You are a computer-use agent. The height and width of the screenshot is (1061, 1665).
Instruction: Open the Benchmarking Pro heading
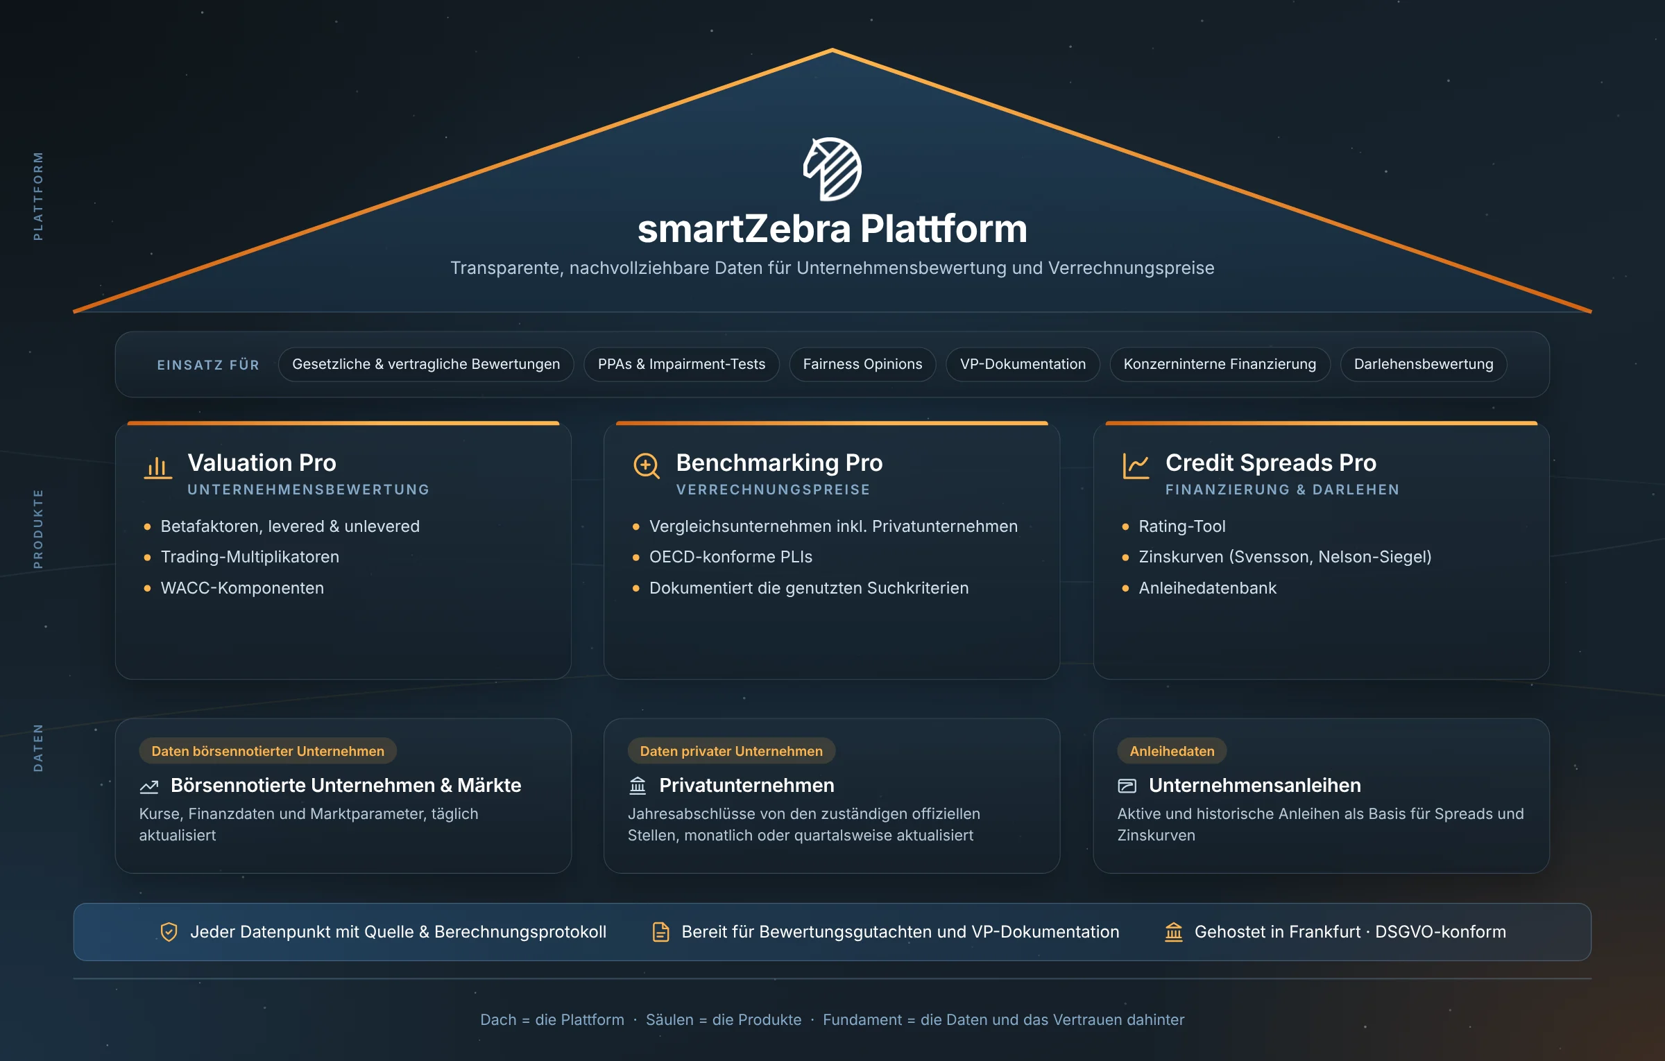[x=779, y=463]
